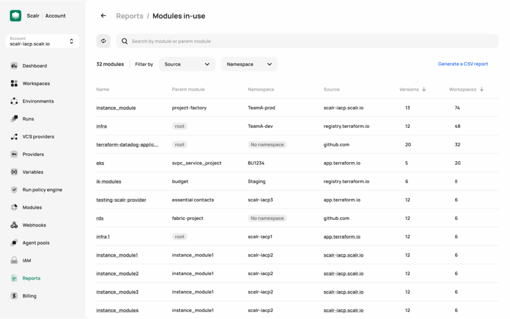Open the Runs sidebar icon
Viewport: 510px width, 319px height.
14,119
